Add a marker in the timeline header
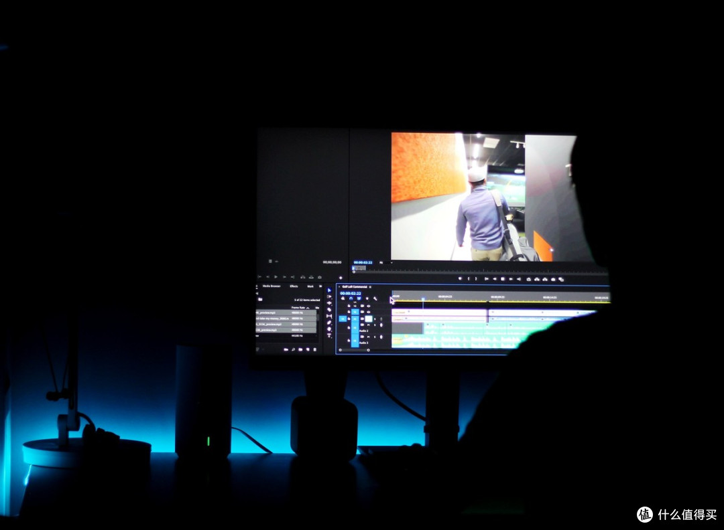This screenshot has width=724, height=530. tap(367, 298)
